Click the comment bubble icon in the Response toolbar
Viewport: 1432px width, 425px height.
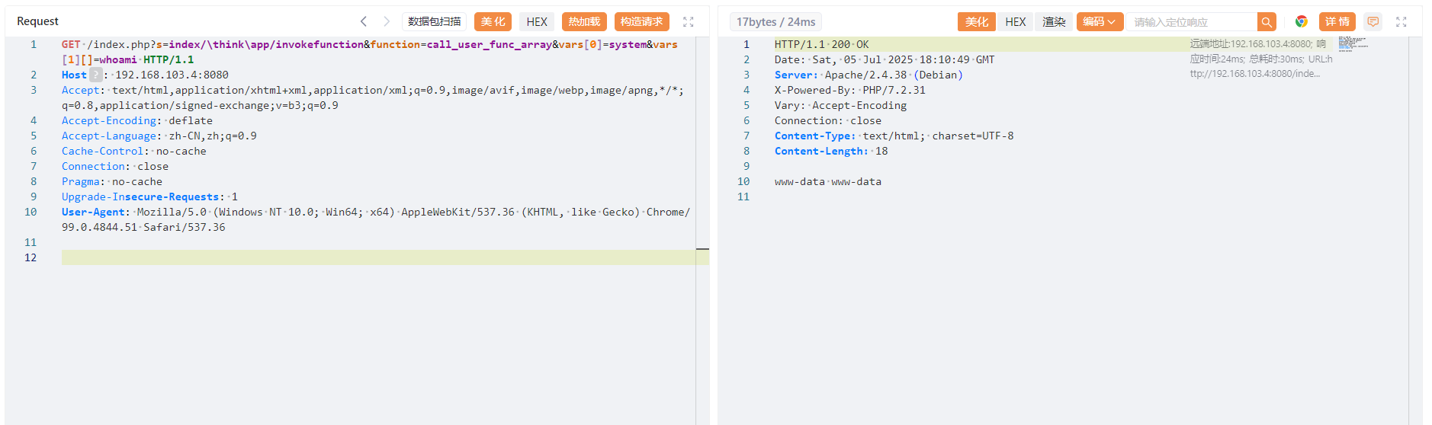[1373, 21]
